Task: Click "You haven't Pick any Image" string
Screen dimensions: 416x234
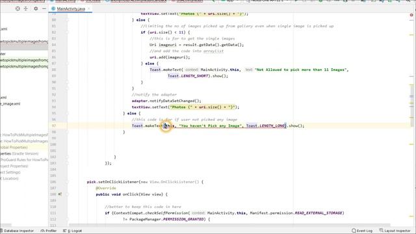Action: coord(211,125)
